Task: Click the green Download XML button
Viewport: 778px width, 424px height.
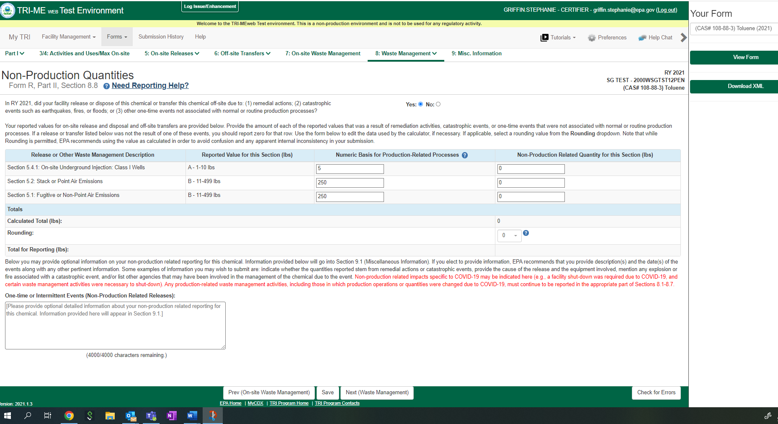Action: pos(745,86)
